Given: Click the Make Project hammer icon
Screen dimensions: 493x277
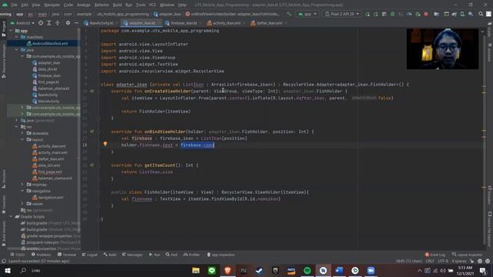Looking at the screenshot, I should [289, 14].
